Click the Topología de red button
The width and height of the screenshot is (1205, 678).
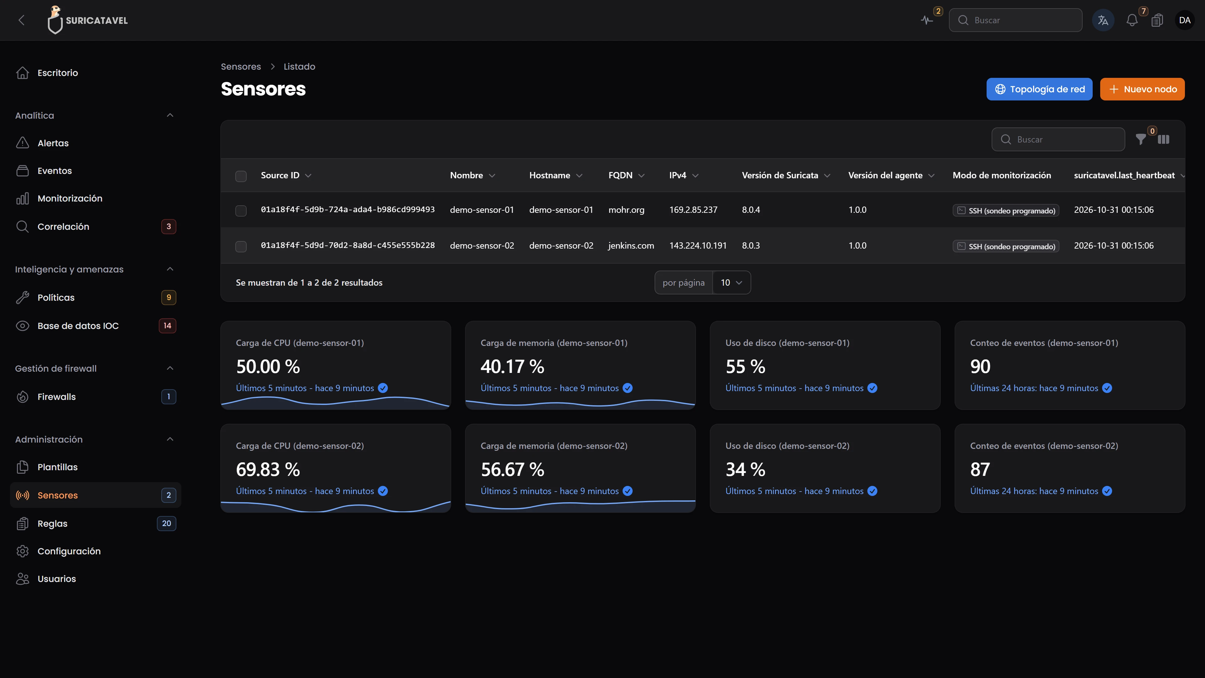click(1039, 89)
